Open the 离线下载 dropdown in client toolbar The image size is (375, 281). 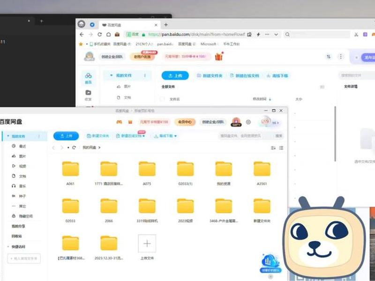pyautogui.click(x=175, y=136)
